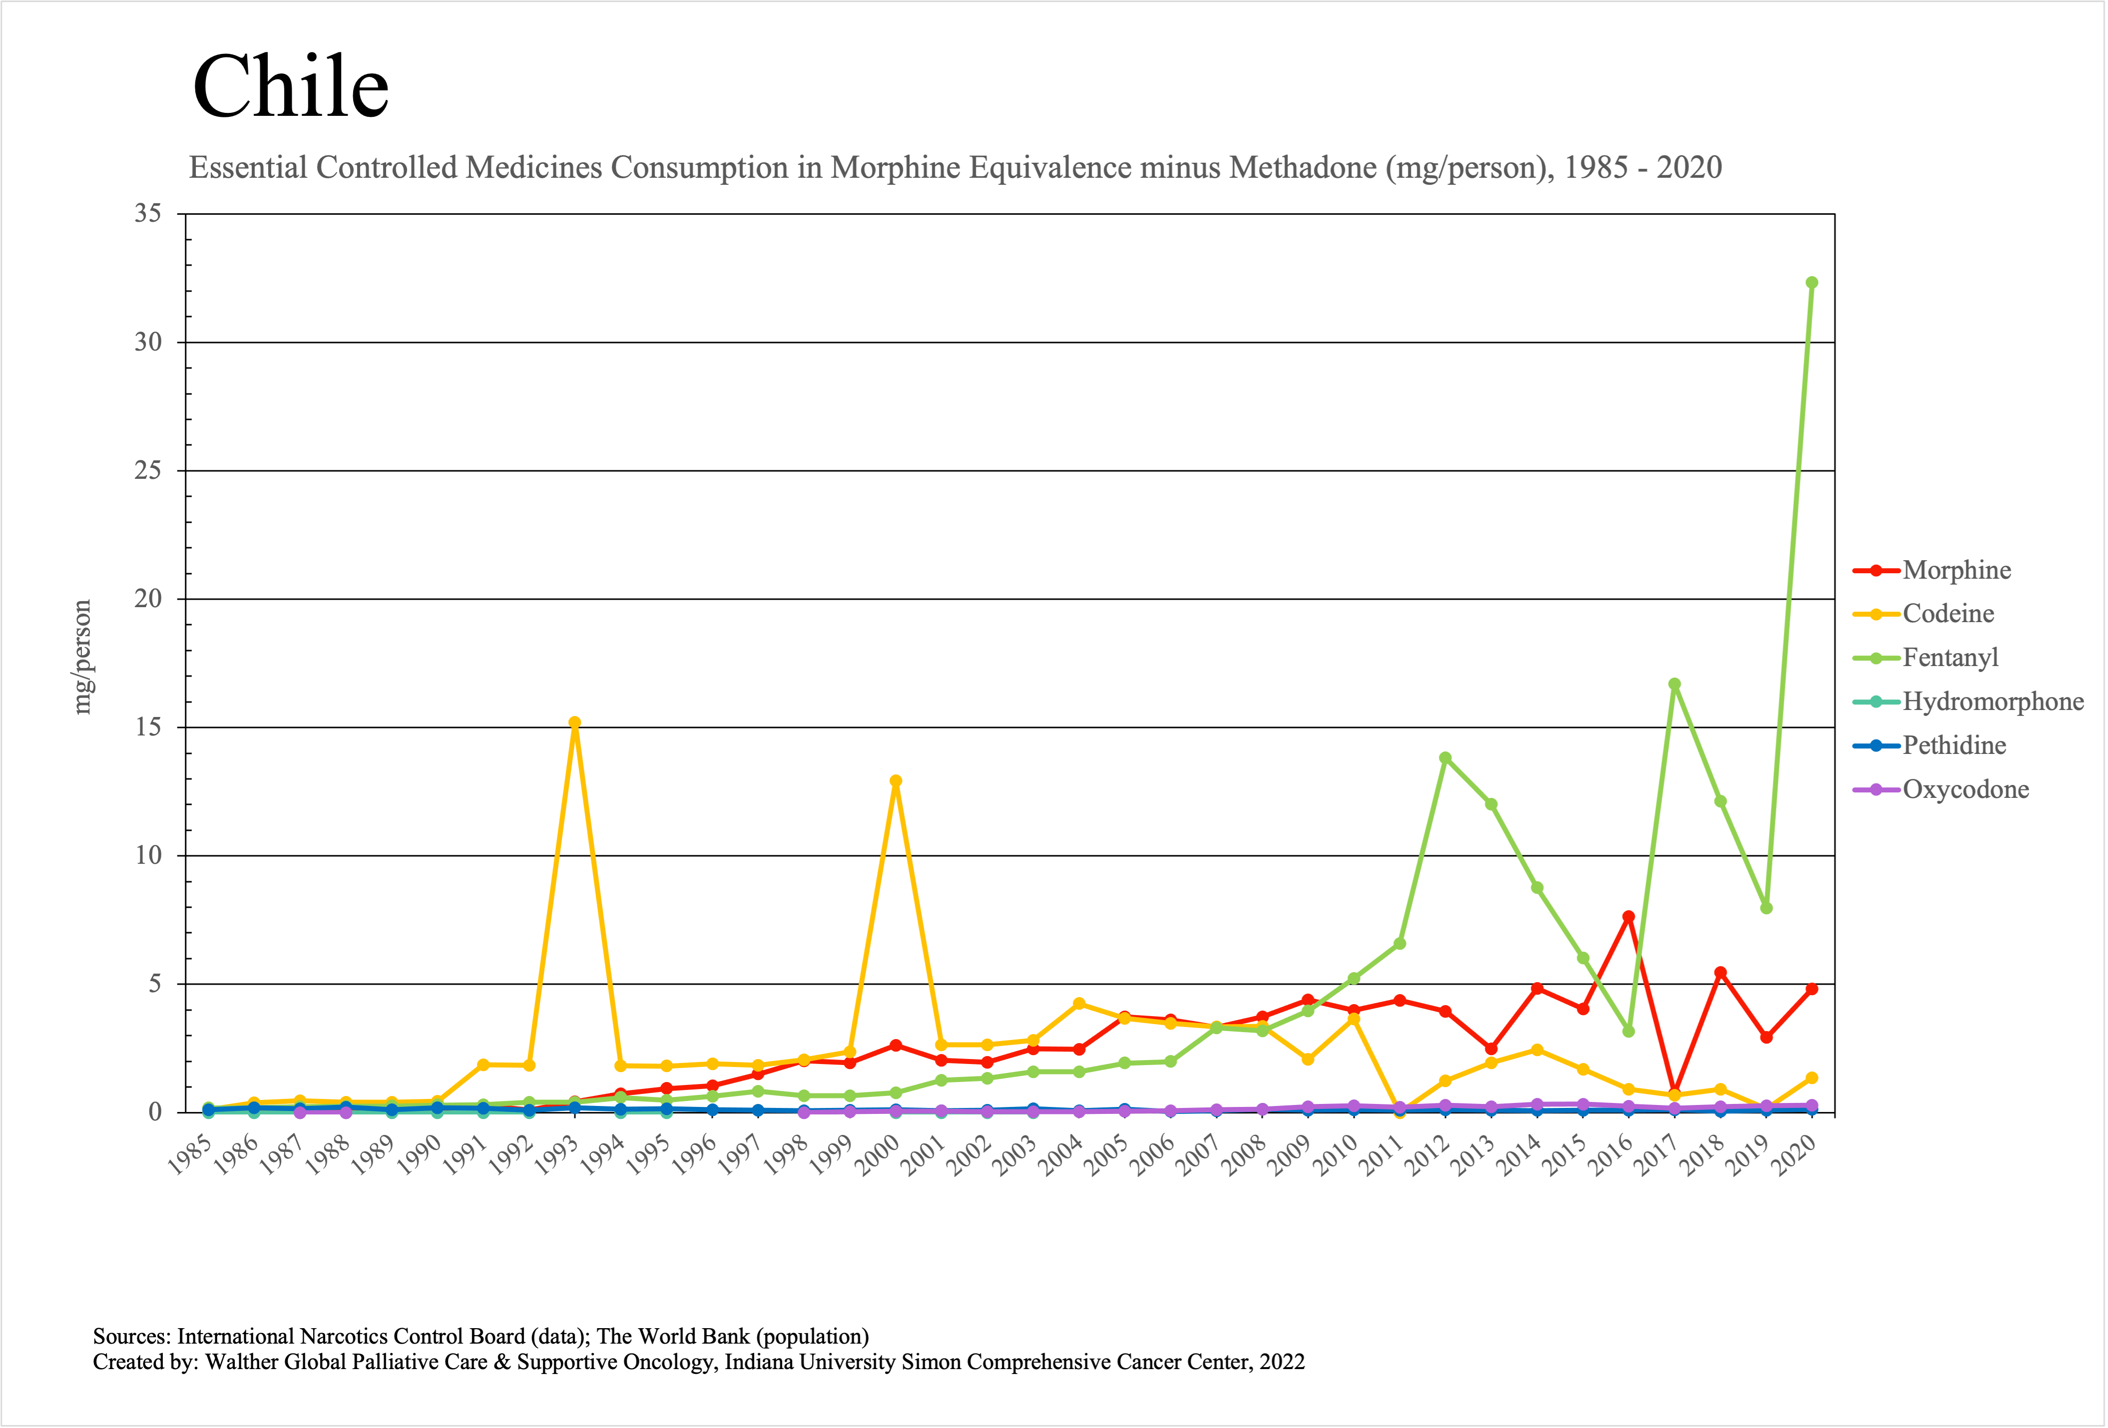
Task: Click the Morphine 2016 peak data point
Action: (1628, 917)
